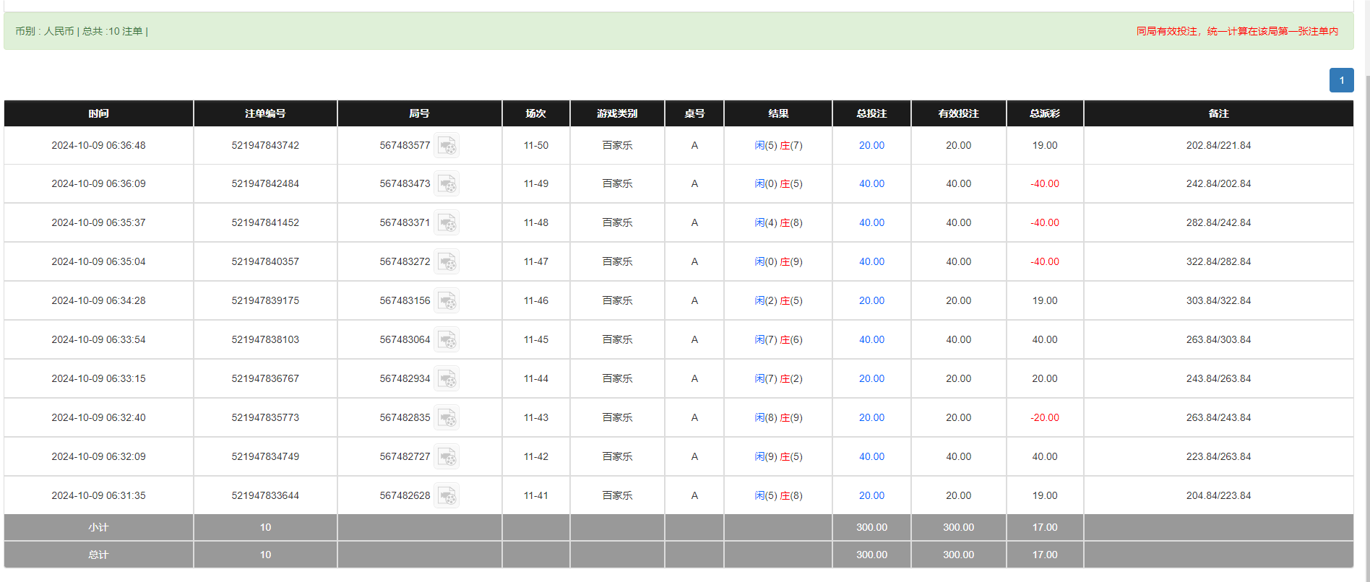Image resolution: width=1370 pixels, height=582 pixels.
Task: Click replay icon beside round 567483371
Action: [x=447, y=223]
